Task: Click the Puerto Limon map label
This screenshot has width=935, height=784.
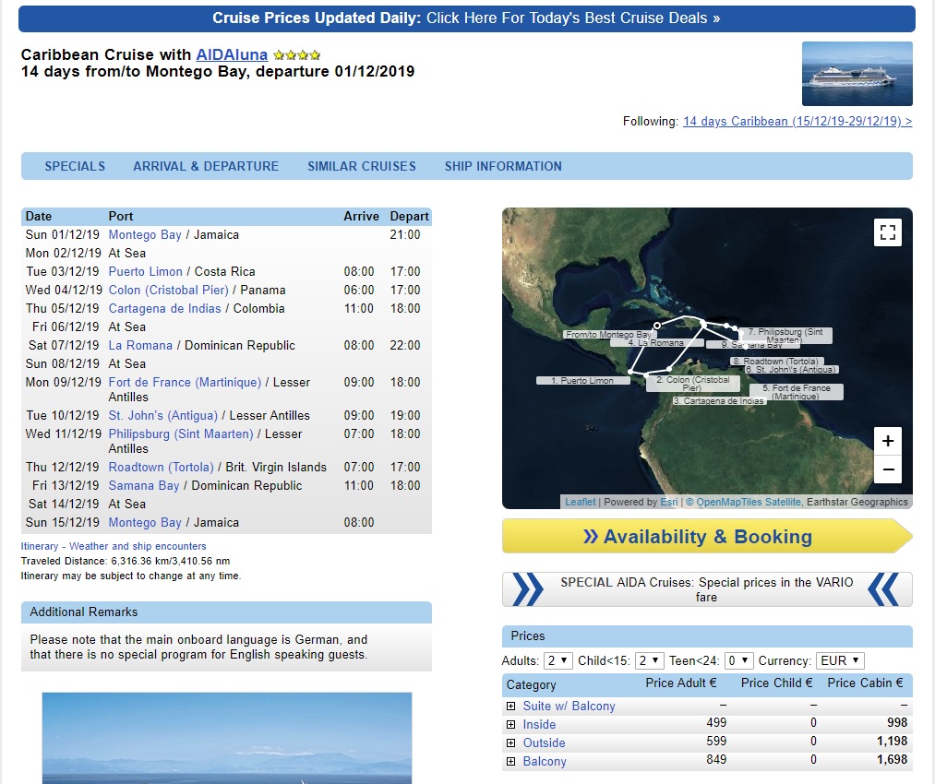Action: (x=582, y=381)
